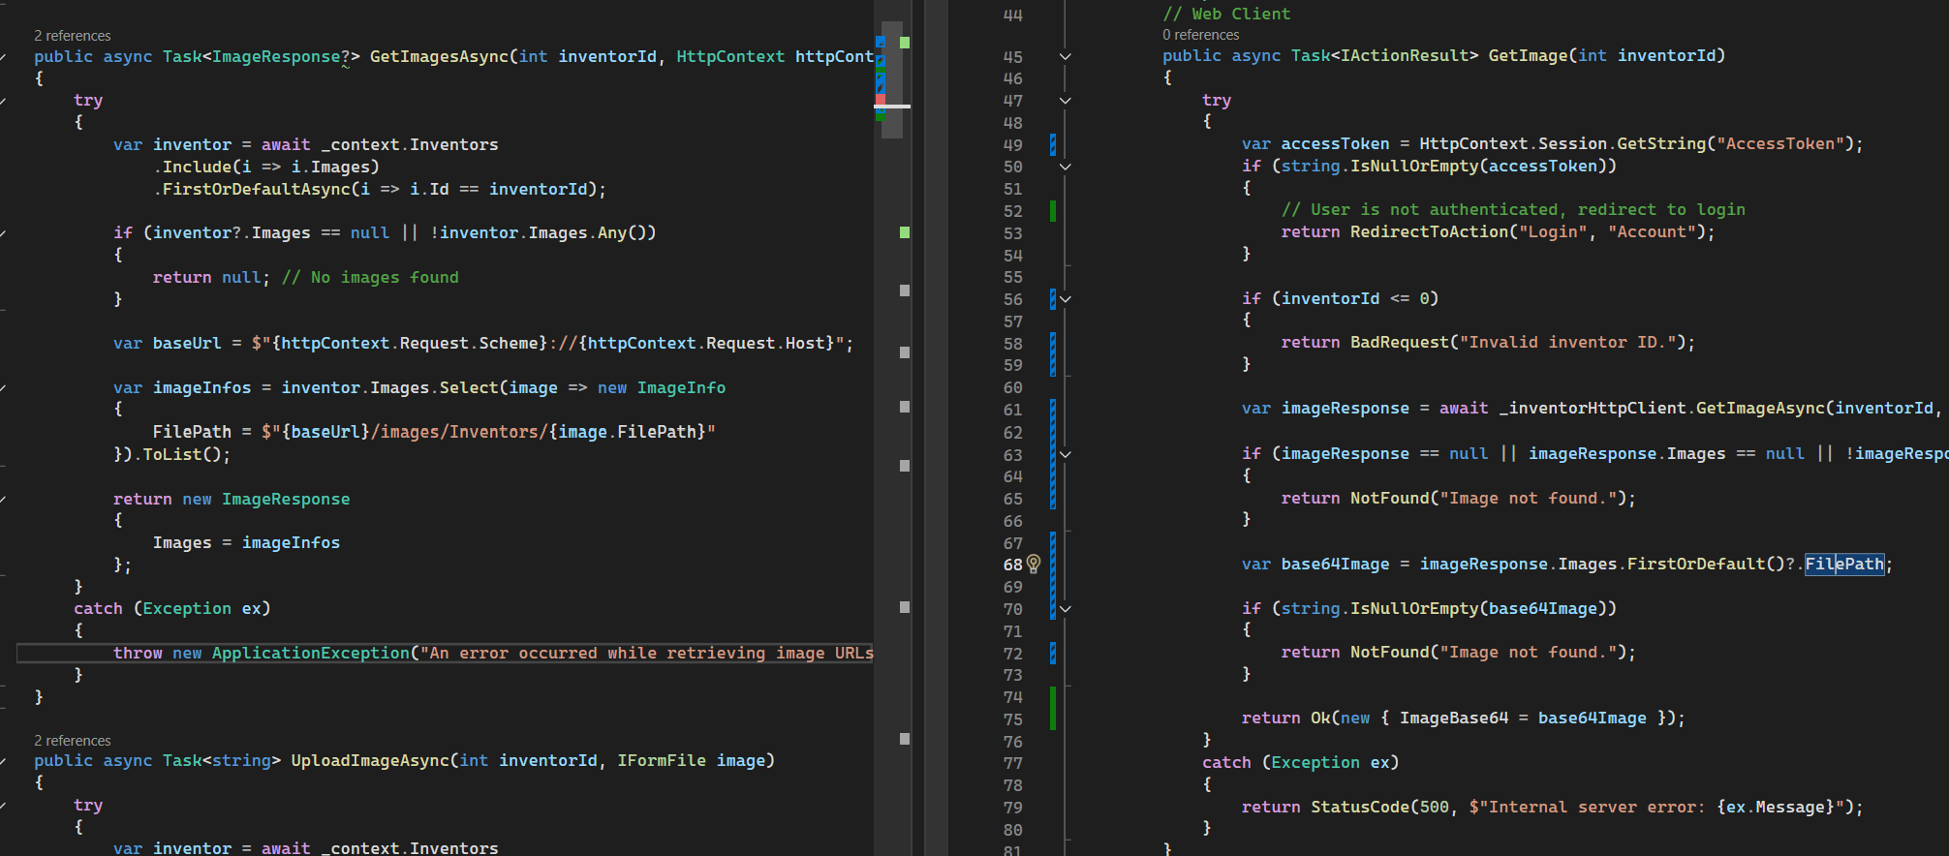Click _inventorHttpClient on line 61
1949x856 pixels.
[1593, 408]
